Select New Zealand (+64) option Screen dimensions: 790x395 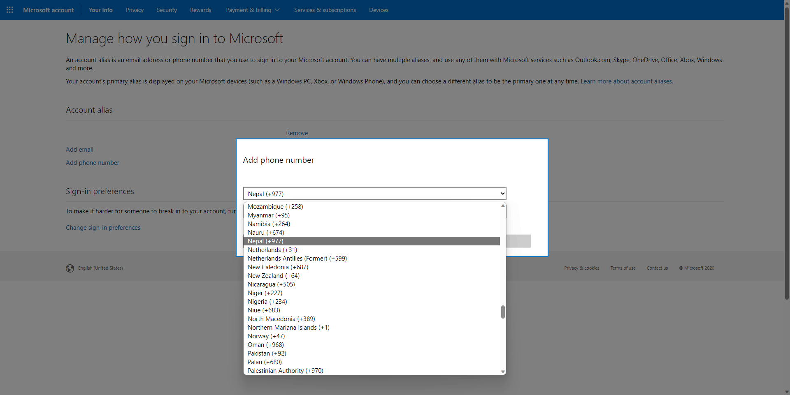pyautogui.click(x=372, y=276)
